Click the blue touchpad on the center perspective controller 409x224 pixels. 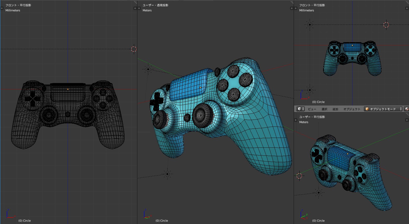[188, 84]
